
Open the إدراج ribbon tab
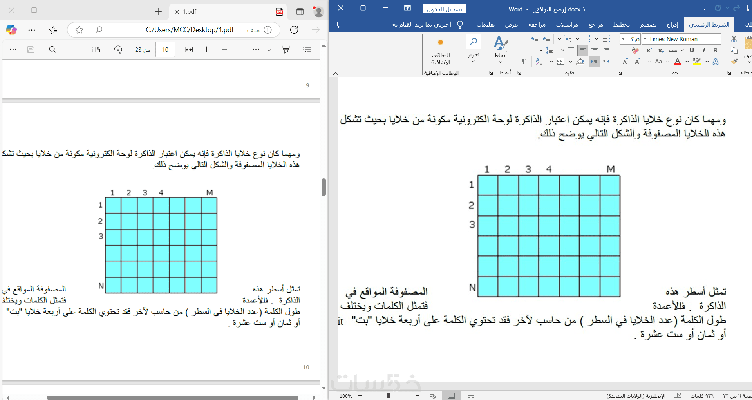pos(672,25)
